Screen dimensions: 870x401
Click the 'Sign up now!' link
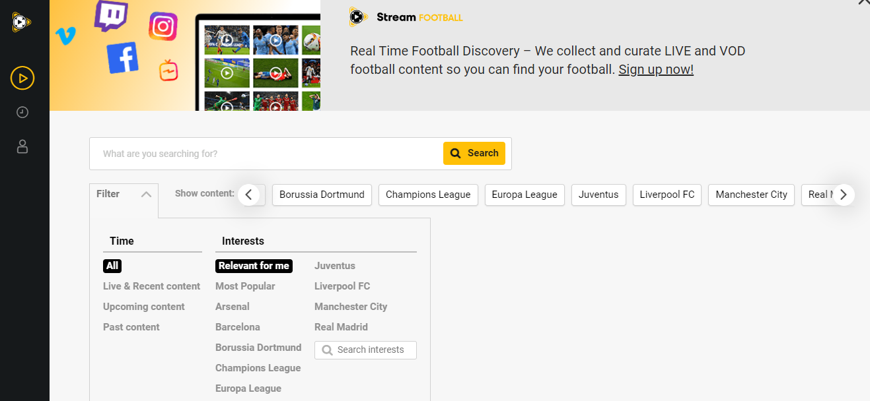coord(656,69)
